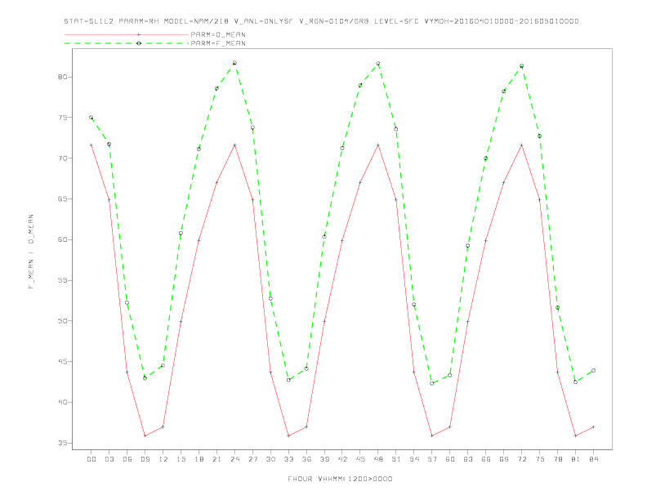
Task: Click the green F_MEAN peak marker at hour 24
Action: [x=234, y=63]
